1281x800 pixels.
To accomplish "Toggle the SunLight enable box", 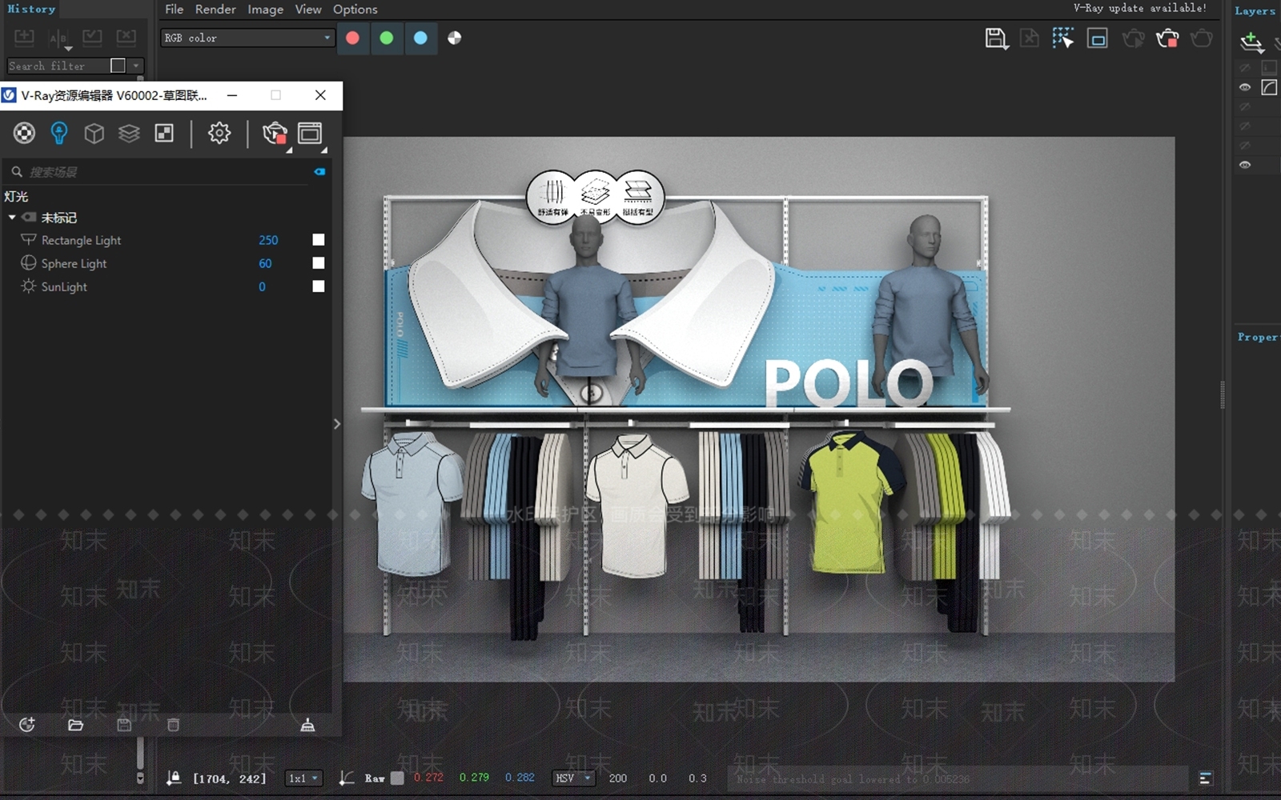I will (x=319, y=286).
